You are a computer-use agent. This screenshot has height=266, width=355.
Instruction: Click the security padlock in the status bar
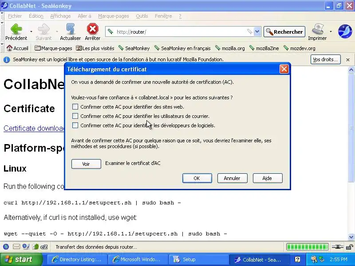click(x=350, y=247)
